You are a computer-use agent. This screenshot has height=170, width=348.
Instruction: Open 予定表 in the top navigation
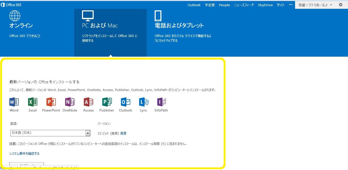(x=210, y=5)
